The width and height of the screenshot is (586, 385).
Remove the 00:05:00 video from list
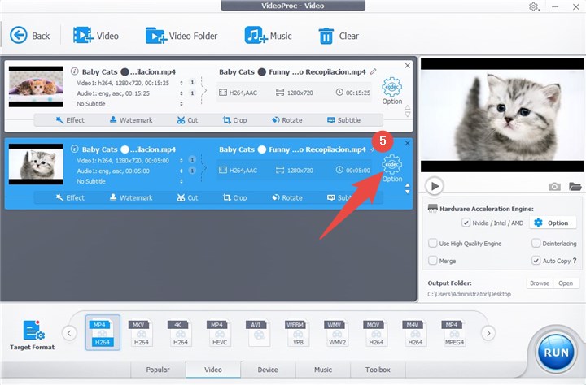point(408,143)
